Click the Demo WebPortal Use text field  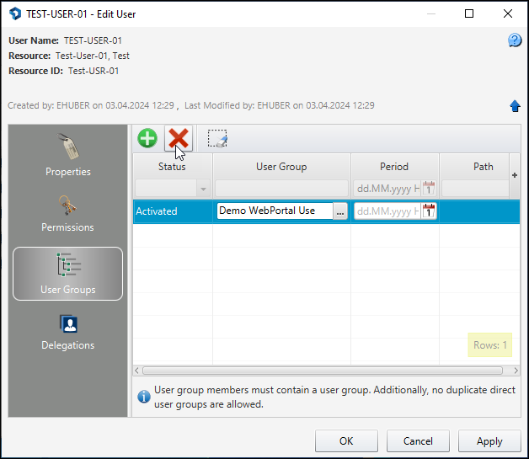pos(275,211)
